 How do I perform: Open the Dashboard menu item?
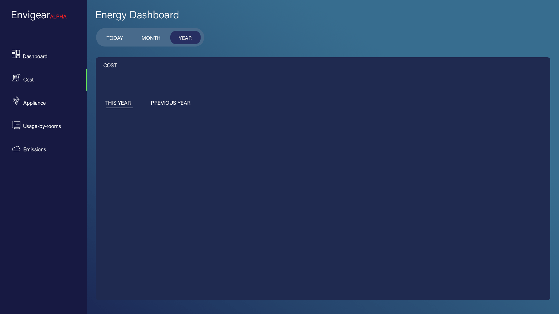tap(35, 56)
